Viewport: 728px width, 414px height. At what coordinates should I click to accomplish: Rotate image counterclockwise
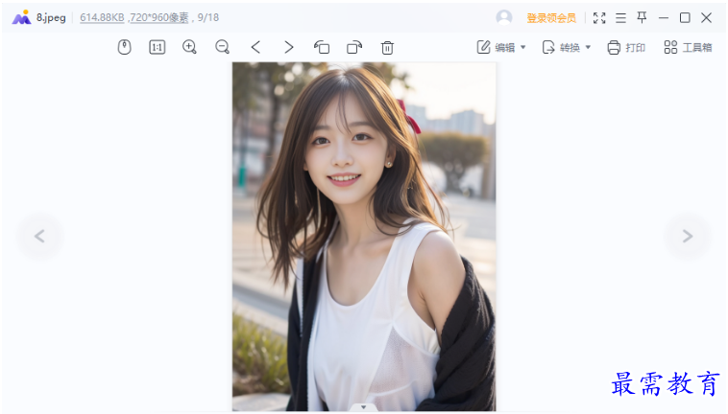pos(322,47)
